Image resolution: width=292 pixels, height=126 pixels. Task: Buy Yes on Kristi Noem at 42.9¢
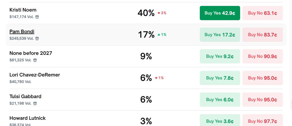(x=220, y=13)
